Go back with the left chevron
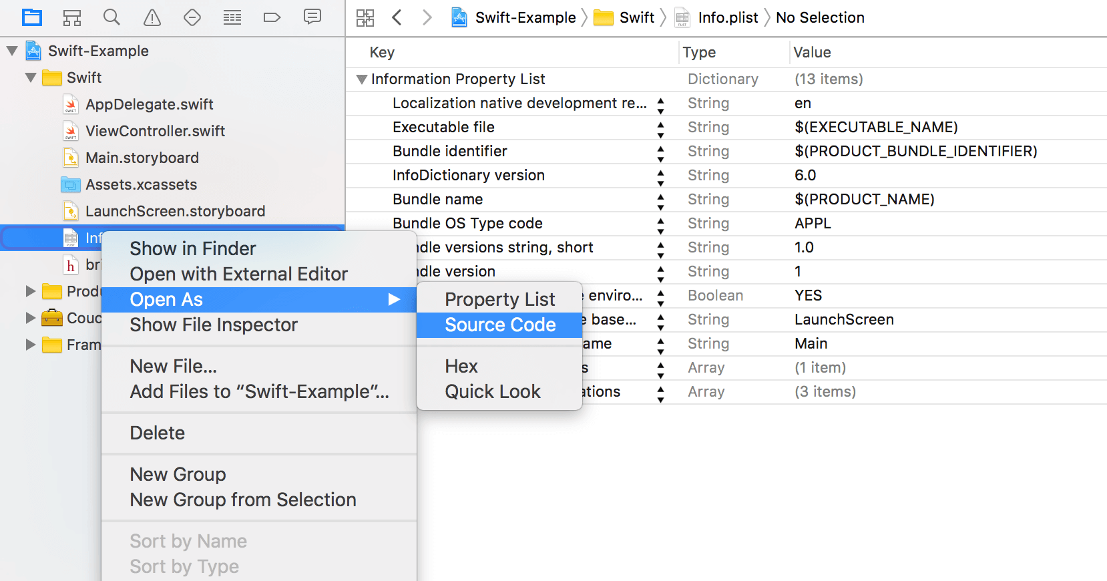This screenshot has height=581, width=1107. (x=397, y=18)
